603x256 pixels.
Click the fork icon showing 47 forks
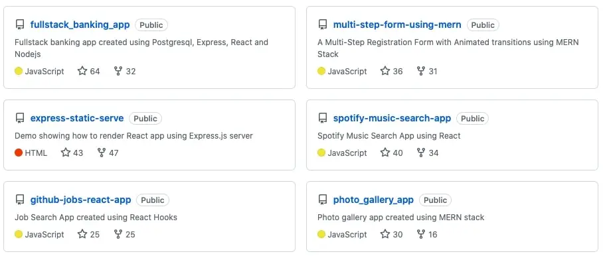point(102,153)
